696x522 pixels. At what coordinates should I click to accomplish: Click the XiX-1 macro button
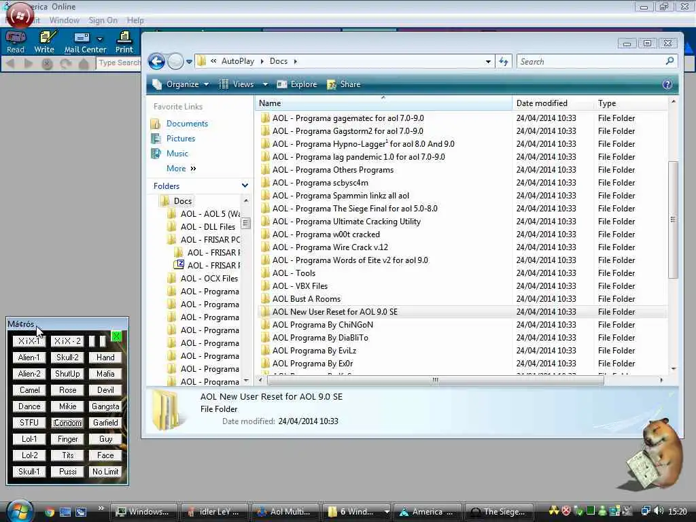coord(29,341)
